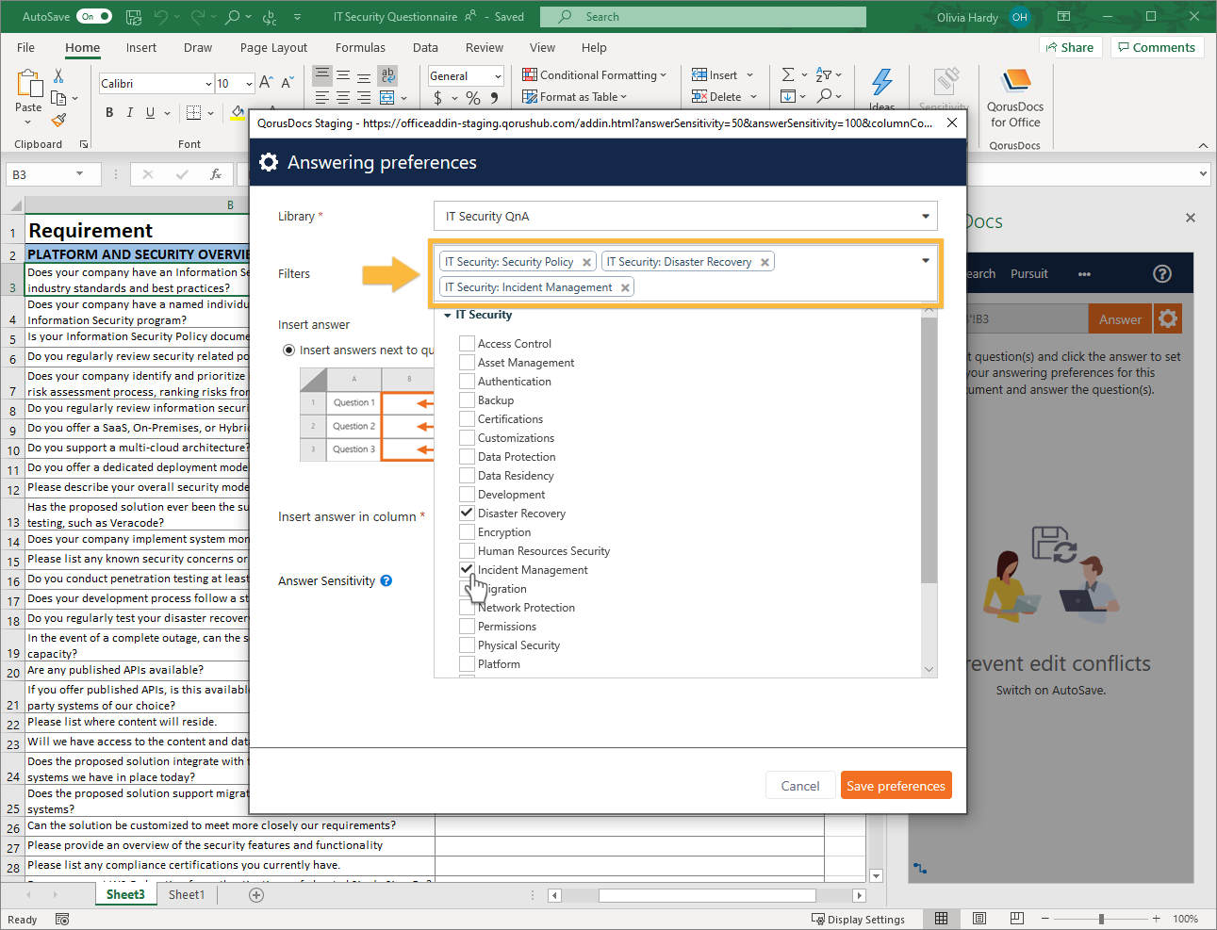Screen dimensions: 1217x930
Task: Open the Filters dropdown arrow
Action: (x=926, y=261)
